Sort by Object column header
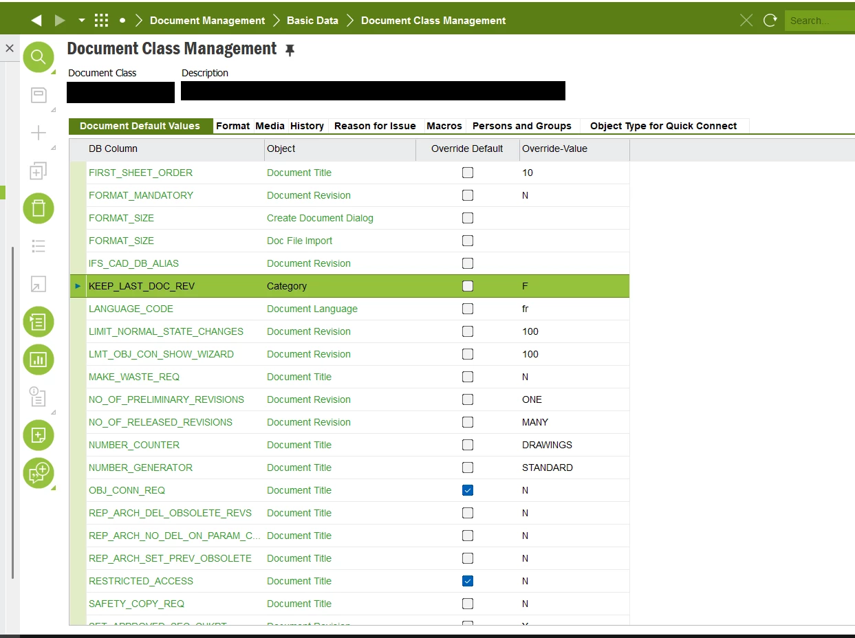Image resolution: width=855 pixels, height=638 pixels. [340, 148]
